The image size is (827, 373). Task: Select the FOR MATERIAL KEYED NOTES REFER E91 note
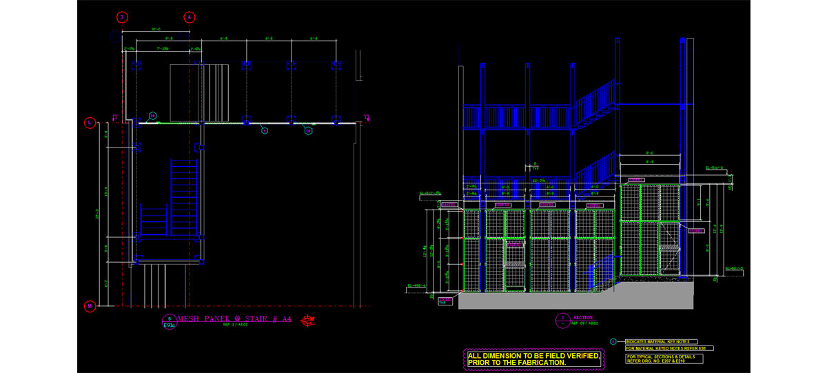click(x=665, y=349)
